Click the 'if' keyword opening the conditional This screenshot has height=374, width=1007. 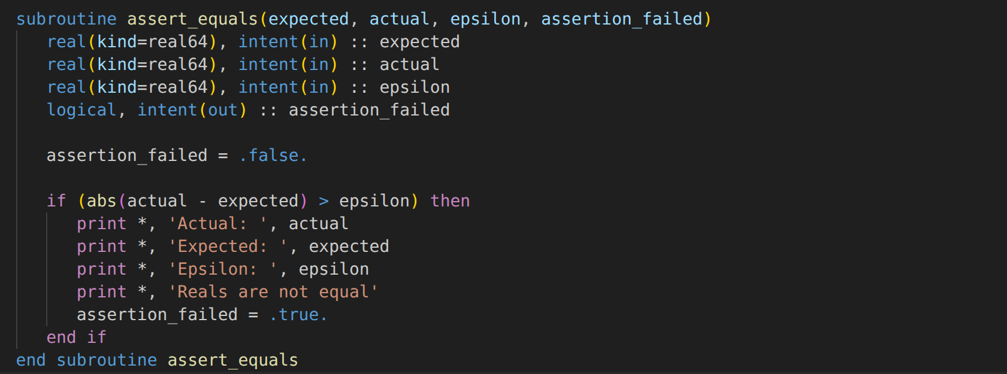(x=56, y=201)
